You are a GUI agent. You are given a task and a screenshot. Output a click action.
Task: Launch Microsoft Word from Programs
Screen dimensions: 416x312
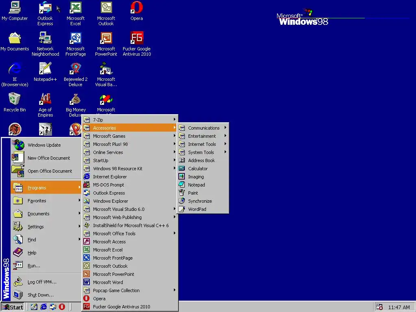point(130,282)
